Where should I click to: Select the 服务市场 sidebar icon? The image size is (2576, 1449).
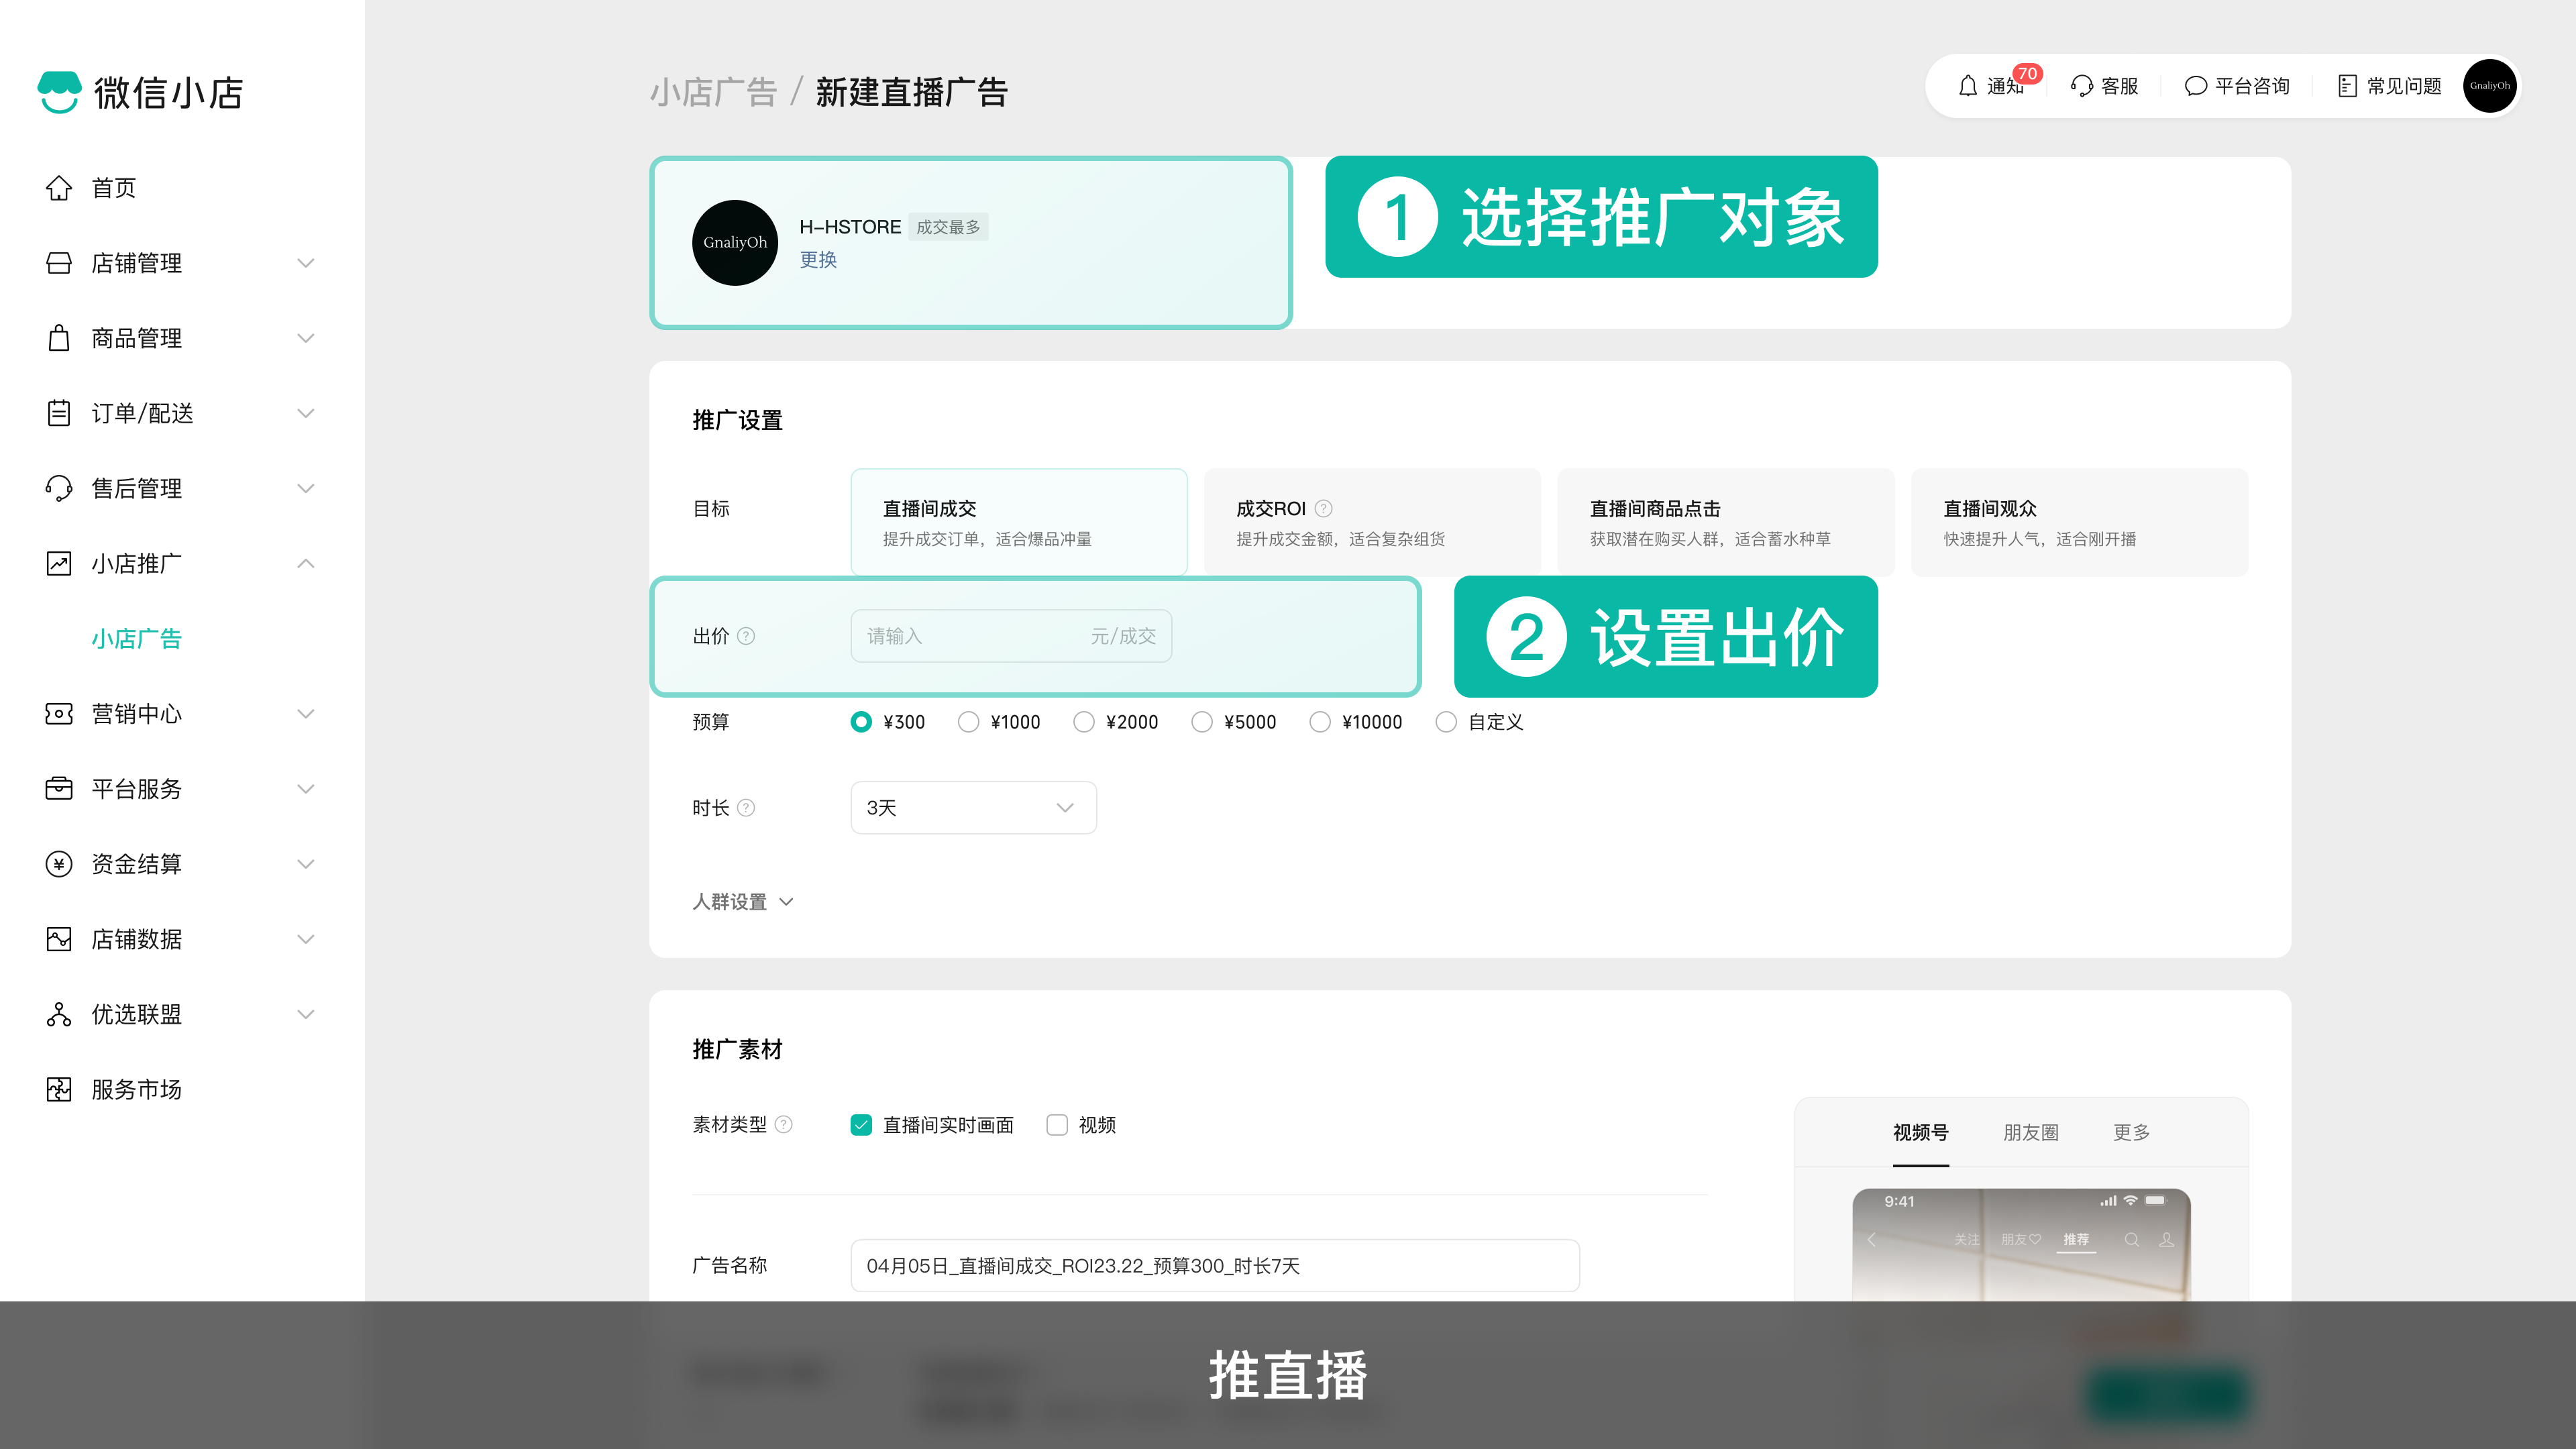tap(58, 1089)
